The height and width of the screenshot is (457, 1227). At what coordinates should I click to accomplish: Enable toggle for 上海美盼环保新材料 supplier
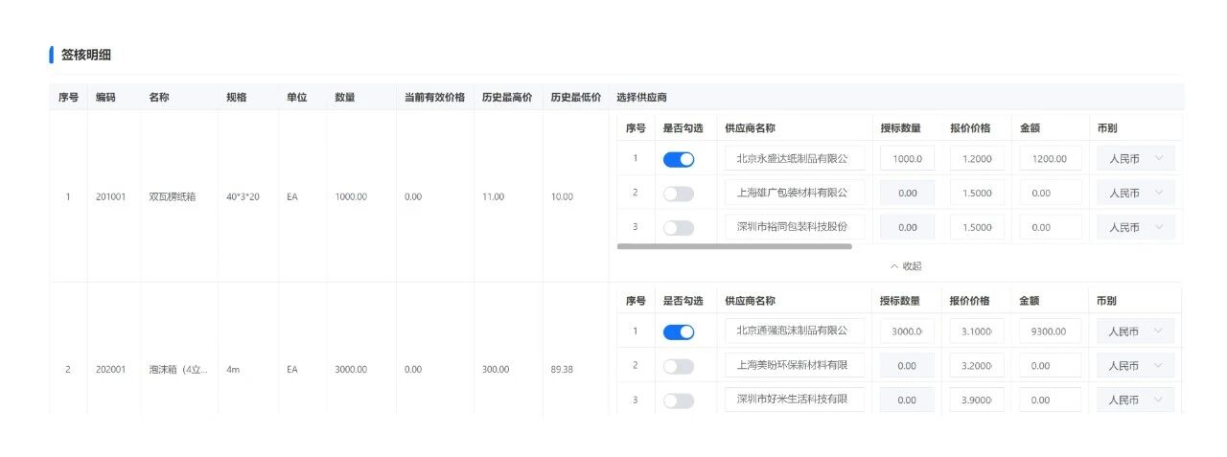pos(678,366)
